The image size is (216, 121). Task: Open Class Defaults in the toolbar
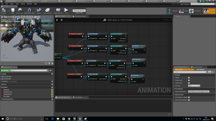(x=58, y=11)
